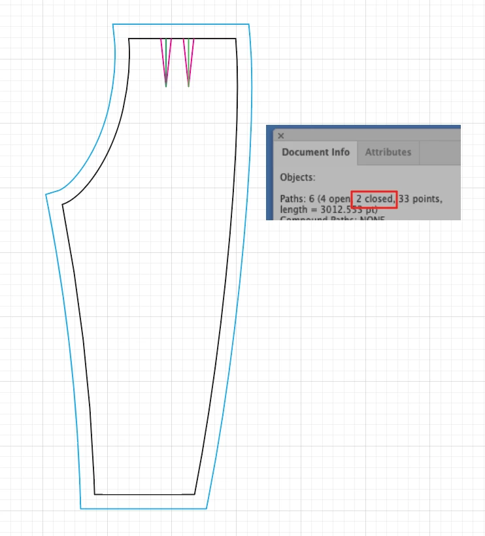Click the 'Objects:' heading text
The image size is (485, 536).
point(297,177)
